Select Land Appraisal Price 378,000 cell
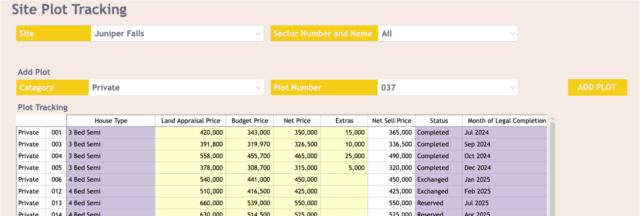The image size is (640, 216). point(191,168)
